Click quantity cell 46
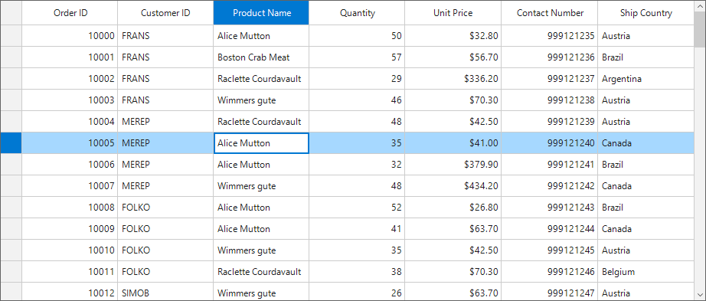 tap(357, 100)
